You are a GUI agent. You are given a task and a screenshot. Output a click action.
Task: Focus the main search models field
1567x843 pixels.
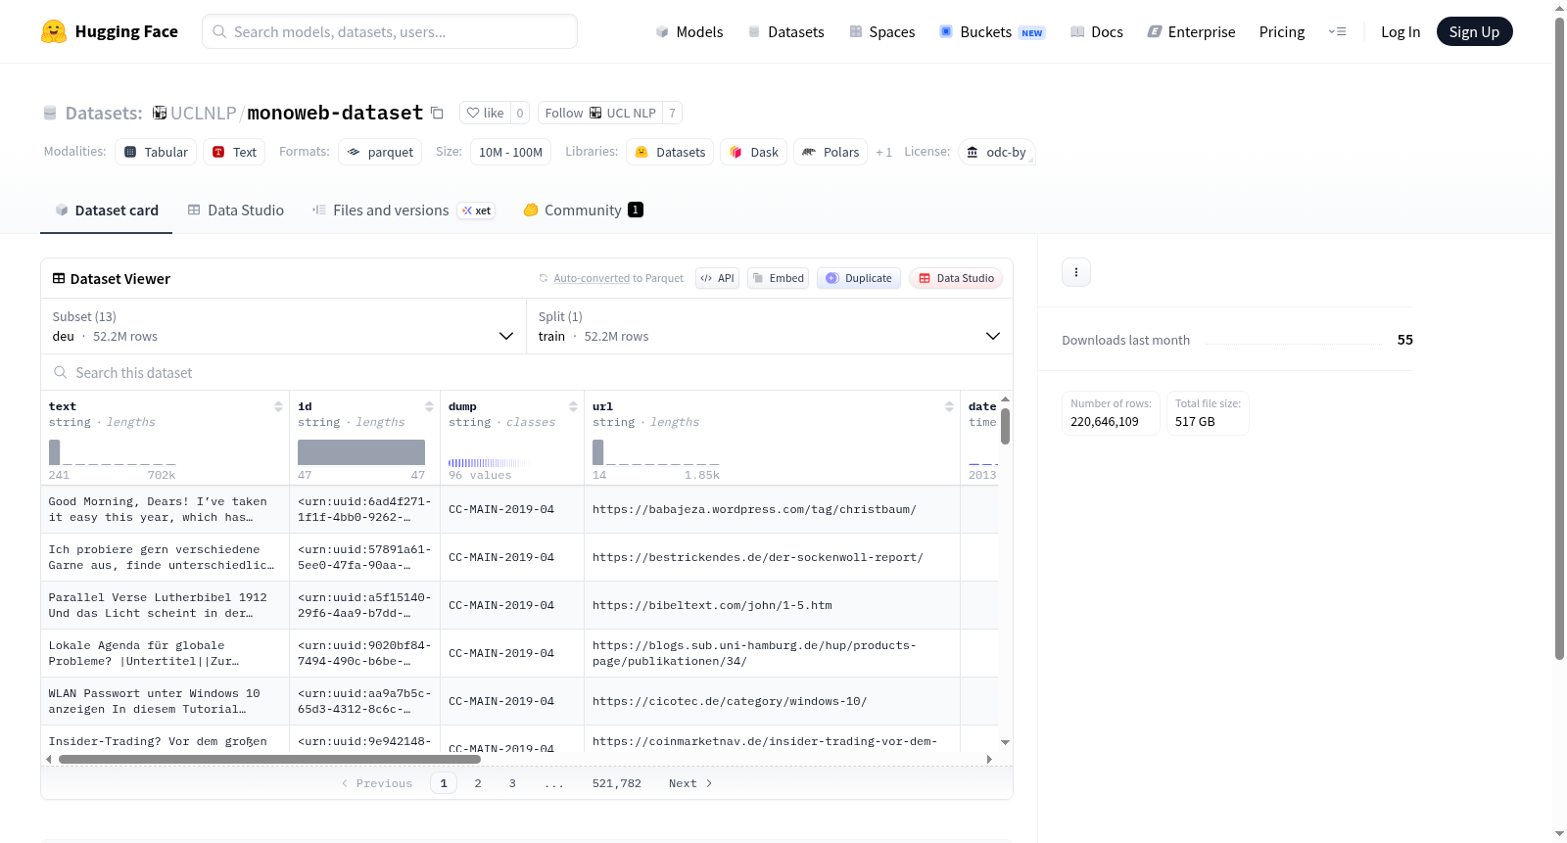(390, 32)
